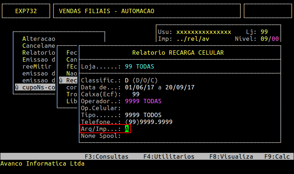Click the Arq/Imp input field
This screenshot has height=174, width=294.
coord(127,129)
